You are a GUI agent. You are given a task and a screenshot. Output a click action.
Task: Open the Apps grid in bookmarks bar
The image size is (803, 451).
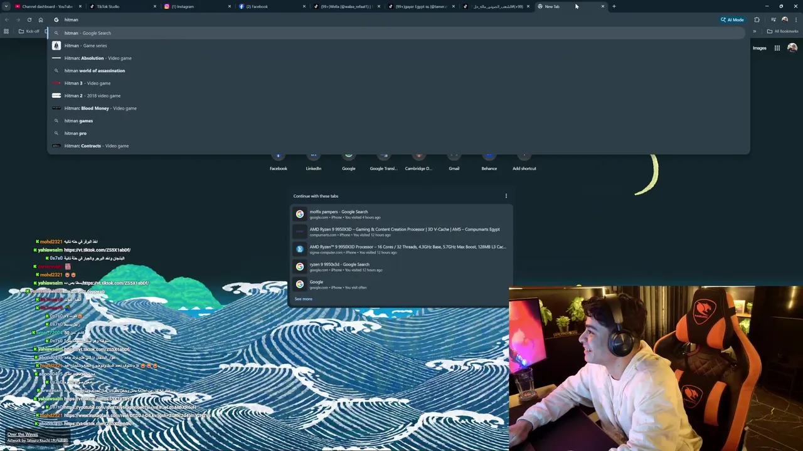6,31
